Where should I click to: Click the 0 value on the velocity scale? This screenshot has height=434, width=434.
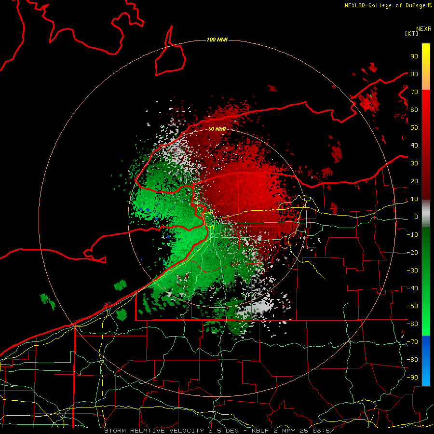416,217
